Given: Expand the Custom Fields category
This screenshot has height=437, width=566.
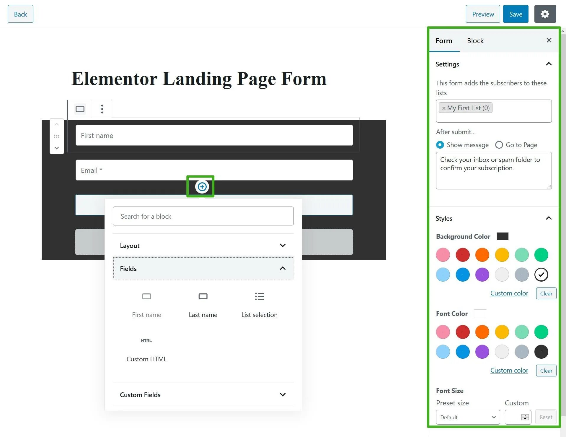Looking at the screenshot, I should 203,395.
